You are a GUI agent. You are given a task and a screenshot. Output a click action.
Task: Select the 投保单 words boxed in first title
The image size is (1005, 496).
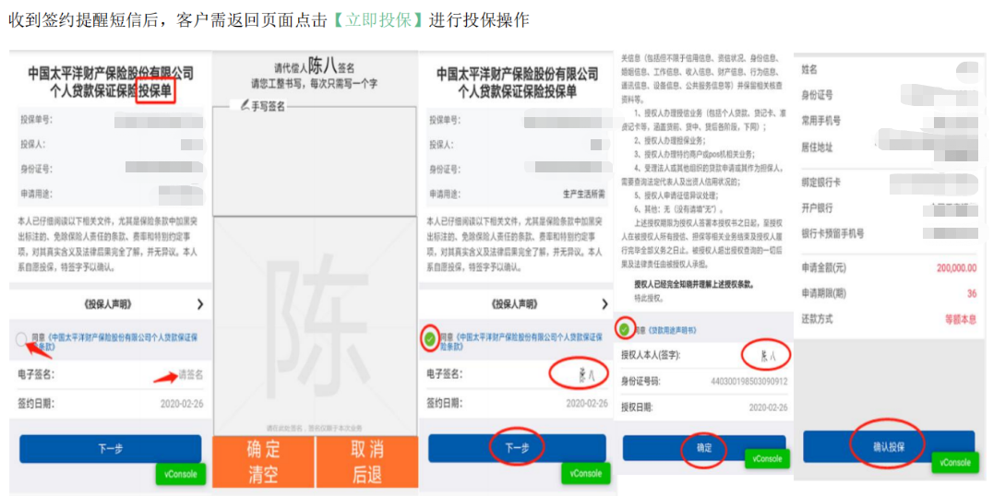[156, 91]
